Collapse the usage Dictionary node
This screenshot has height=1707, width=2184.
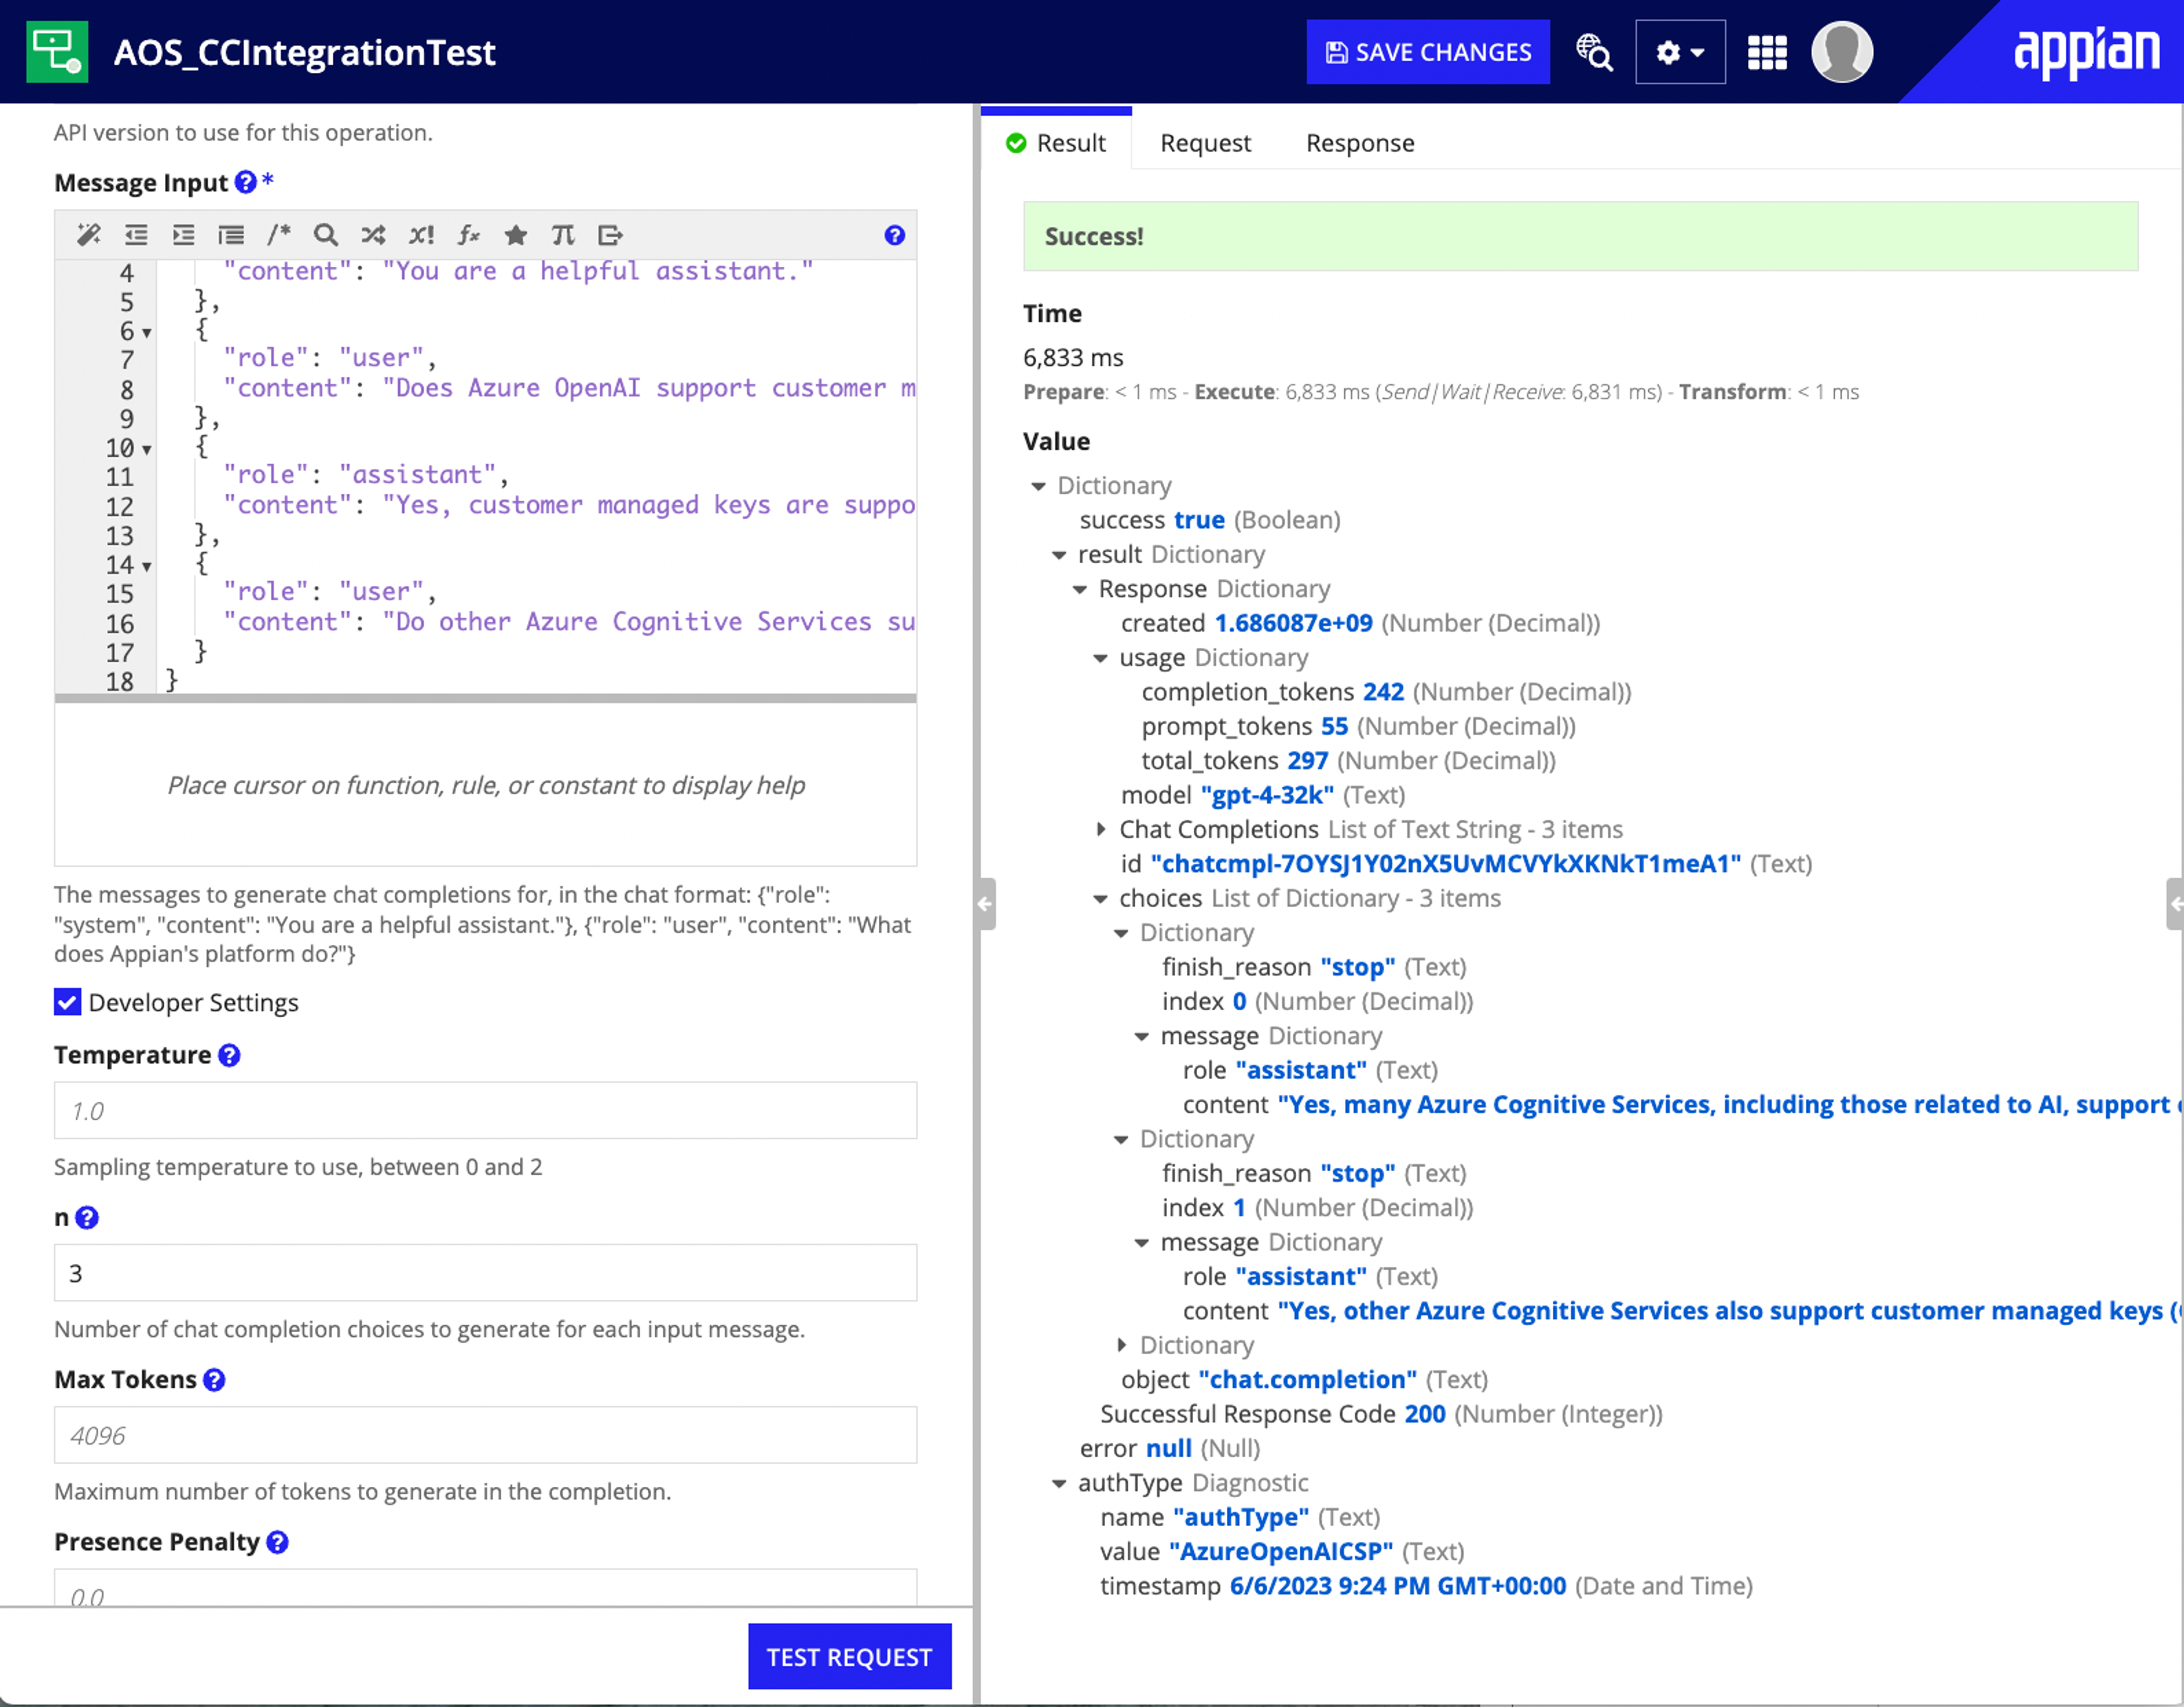1100,658
